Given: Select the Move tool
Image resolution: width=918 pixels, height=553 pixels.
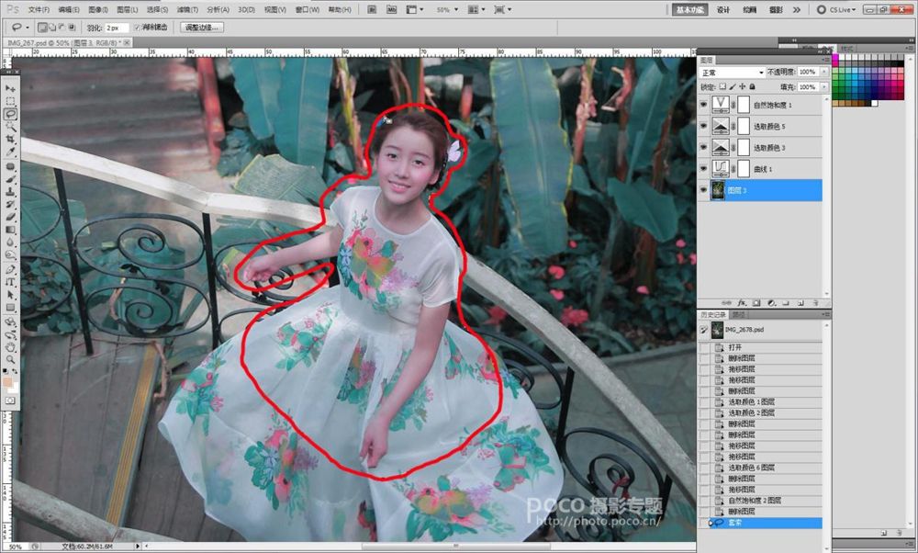Looking at the screenshot, I should [x=10, y=88].
